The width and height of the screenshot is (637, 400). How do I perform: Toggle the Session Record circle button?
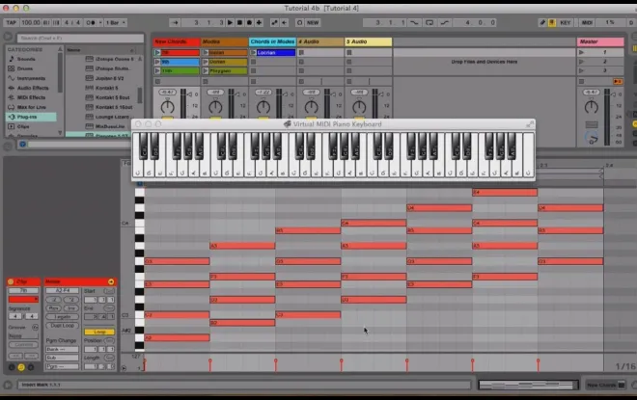(x=299, y=23)
